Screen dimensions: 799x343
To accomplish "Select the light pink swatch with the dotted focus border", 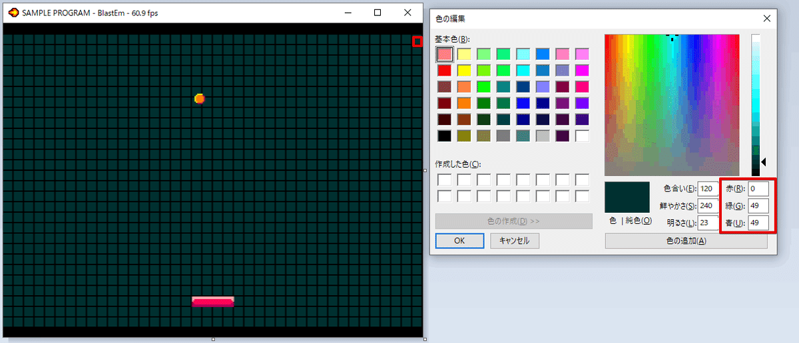I will pos(445,54).
